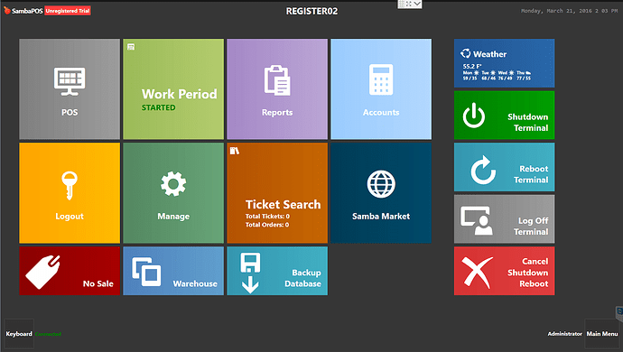
Task: Click the fullscreen icon in the top toolbar
Action: 408,4
